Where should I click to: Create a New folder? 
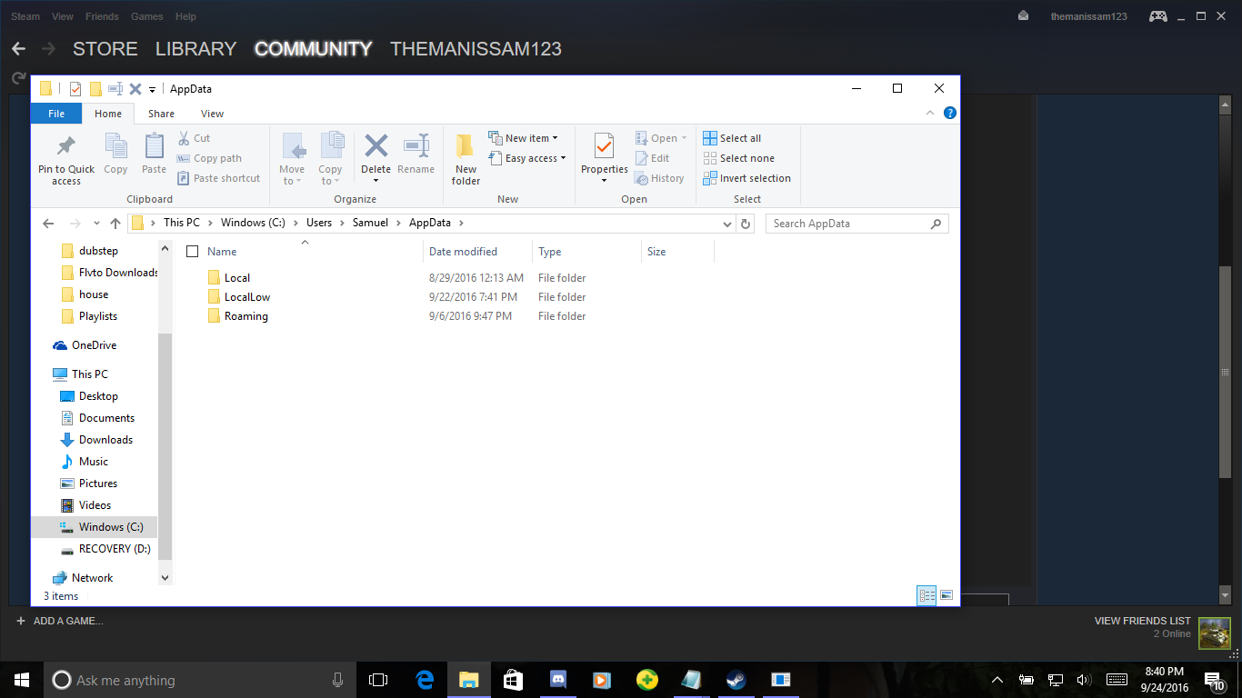coord(466,159)
